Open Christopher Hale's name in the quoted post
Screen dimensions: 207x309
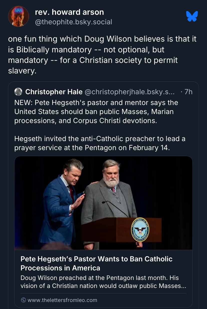tap(54, 92)
